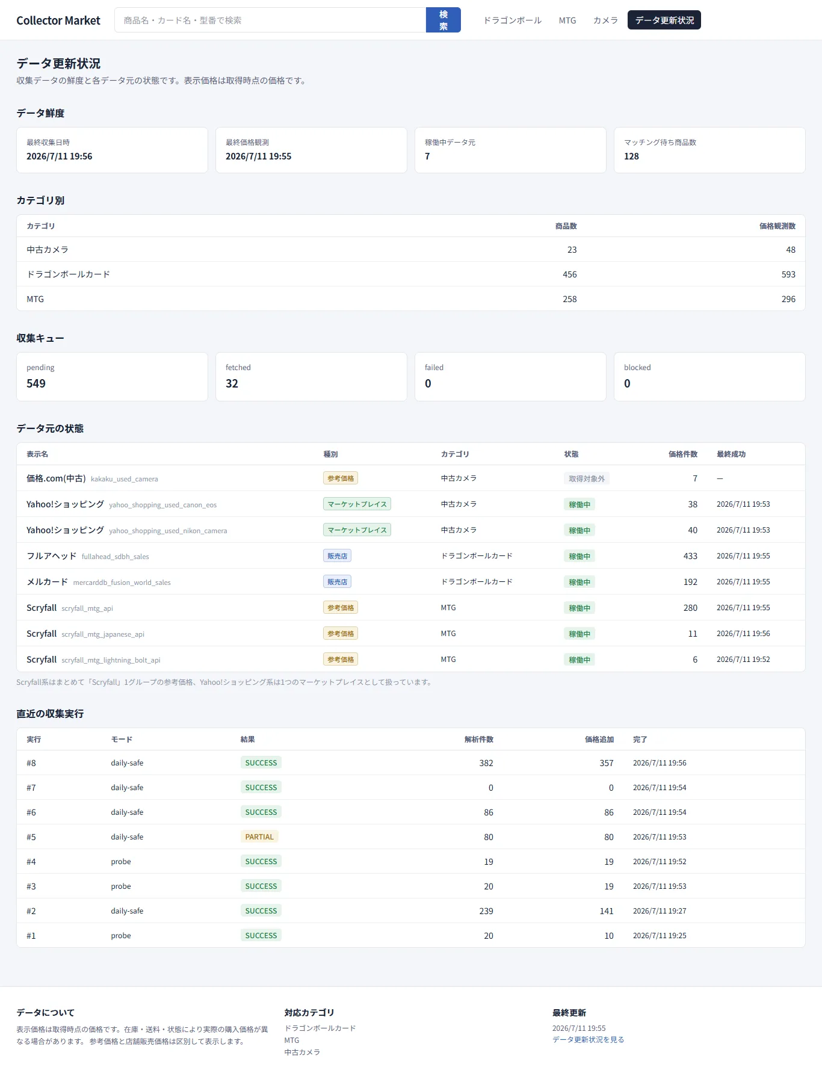822x1076 pixels.
Task: Click the 販売店 badge in フルアヘッド row
Action: [337, 555]
